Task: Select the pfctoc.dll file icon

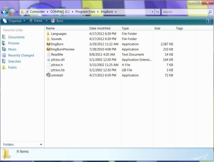Action: pos(48,60)
